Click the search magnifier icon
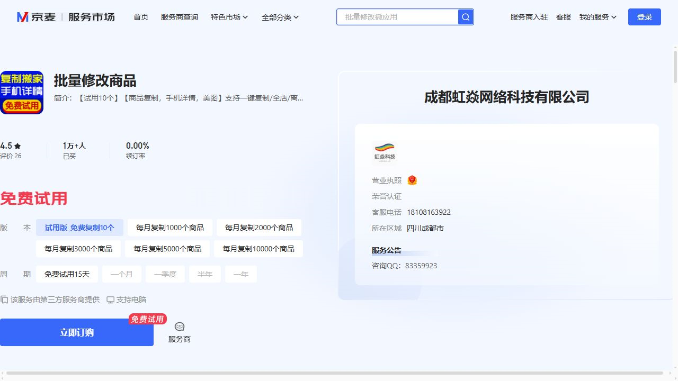678x381 pixels. coord(466,17)
